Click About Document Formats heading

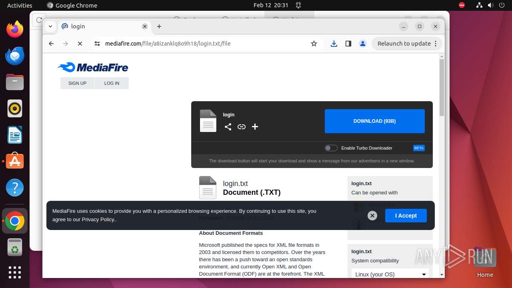(x=231, y=233)
